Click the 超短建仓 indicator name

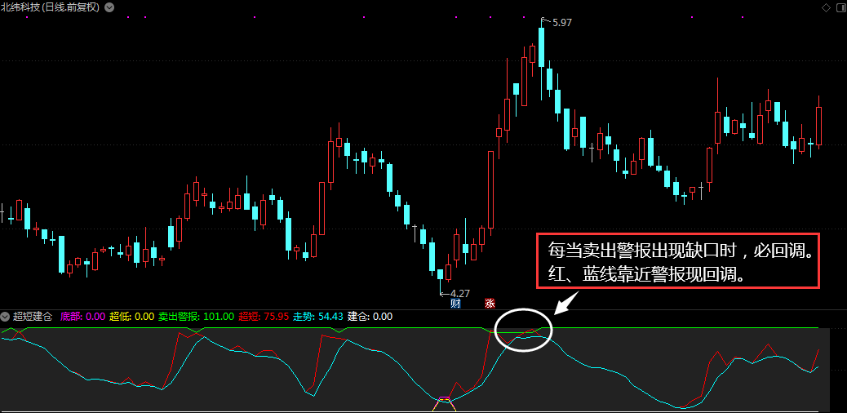click(32, 316)
